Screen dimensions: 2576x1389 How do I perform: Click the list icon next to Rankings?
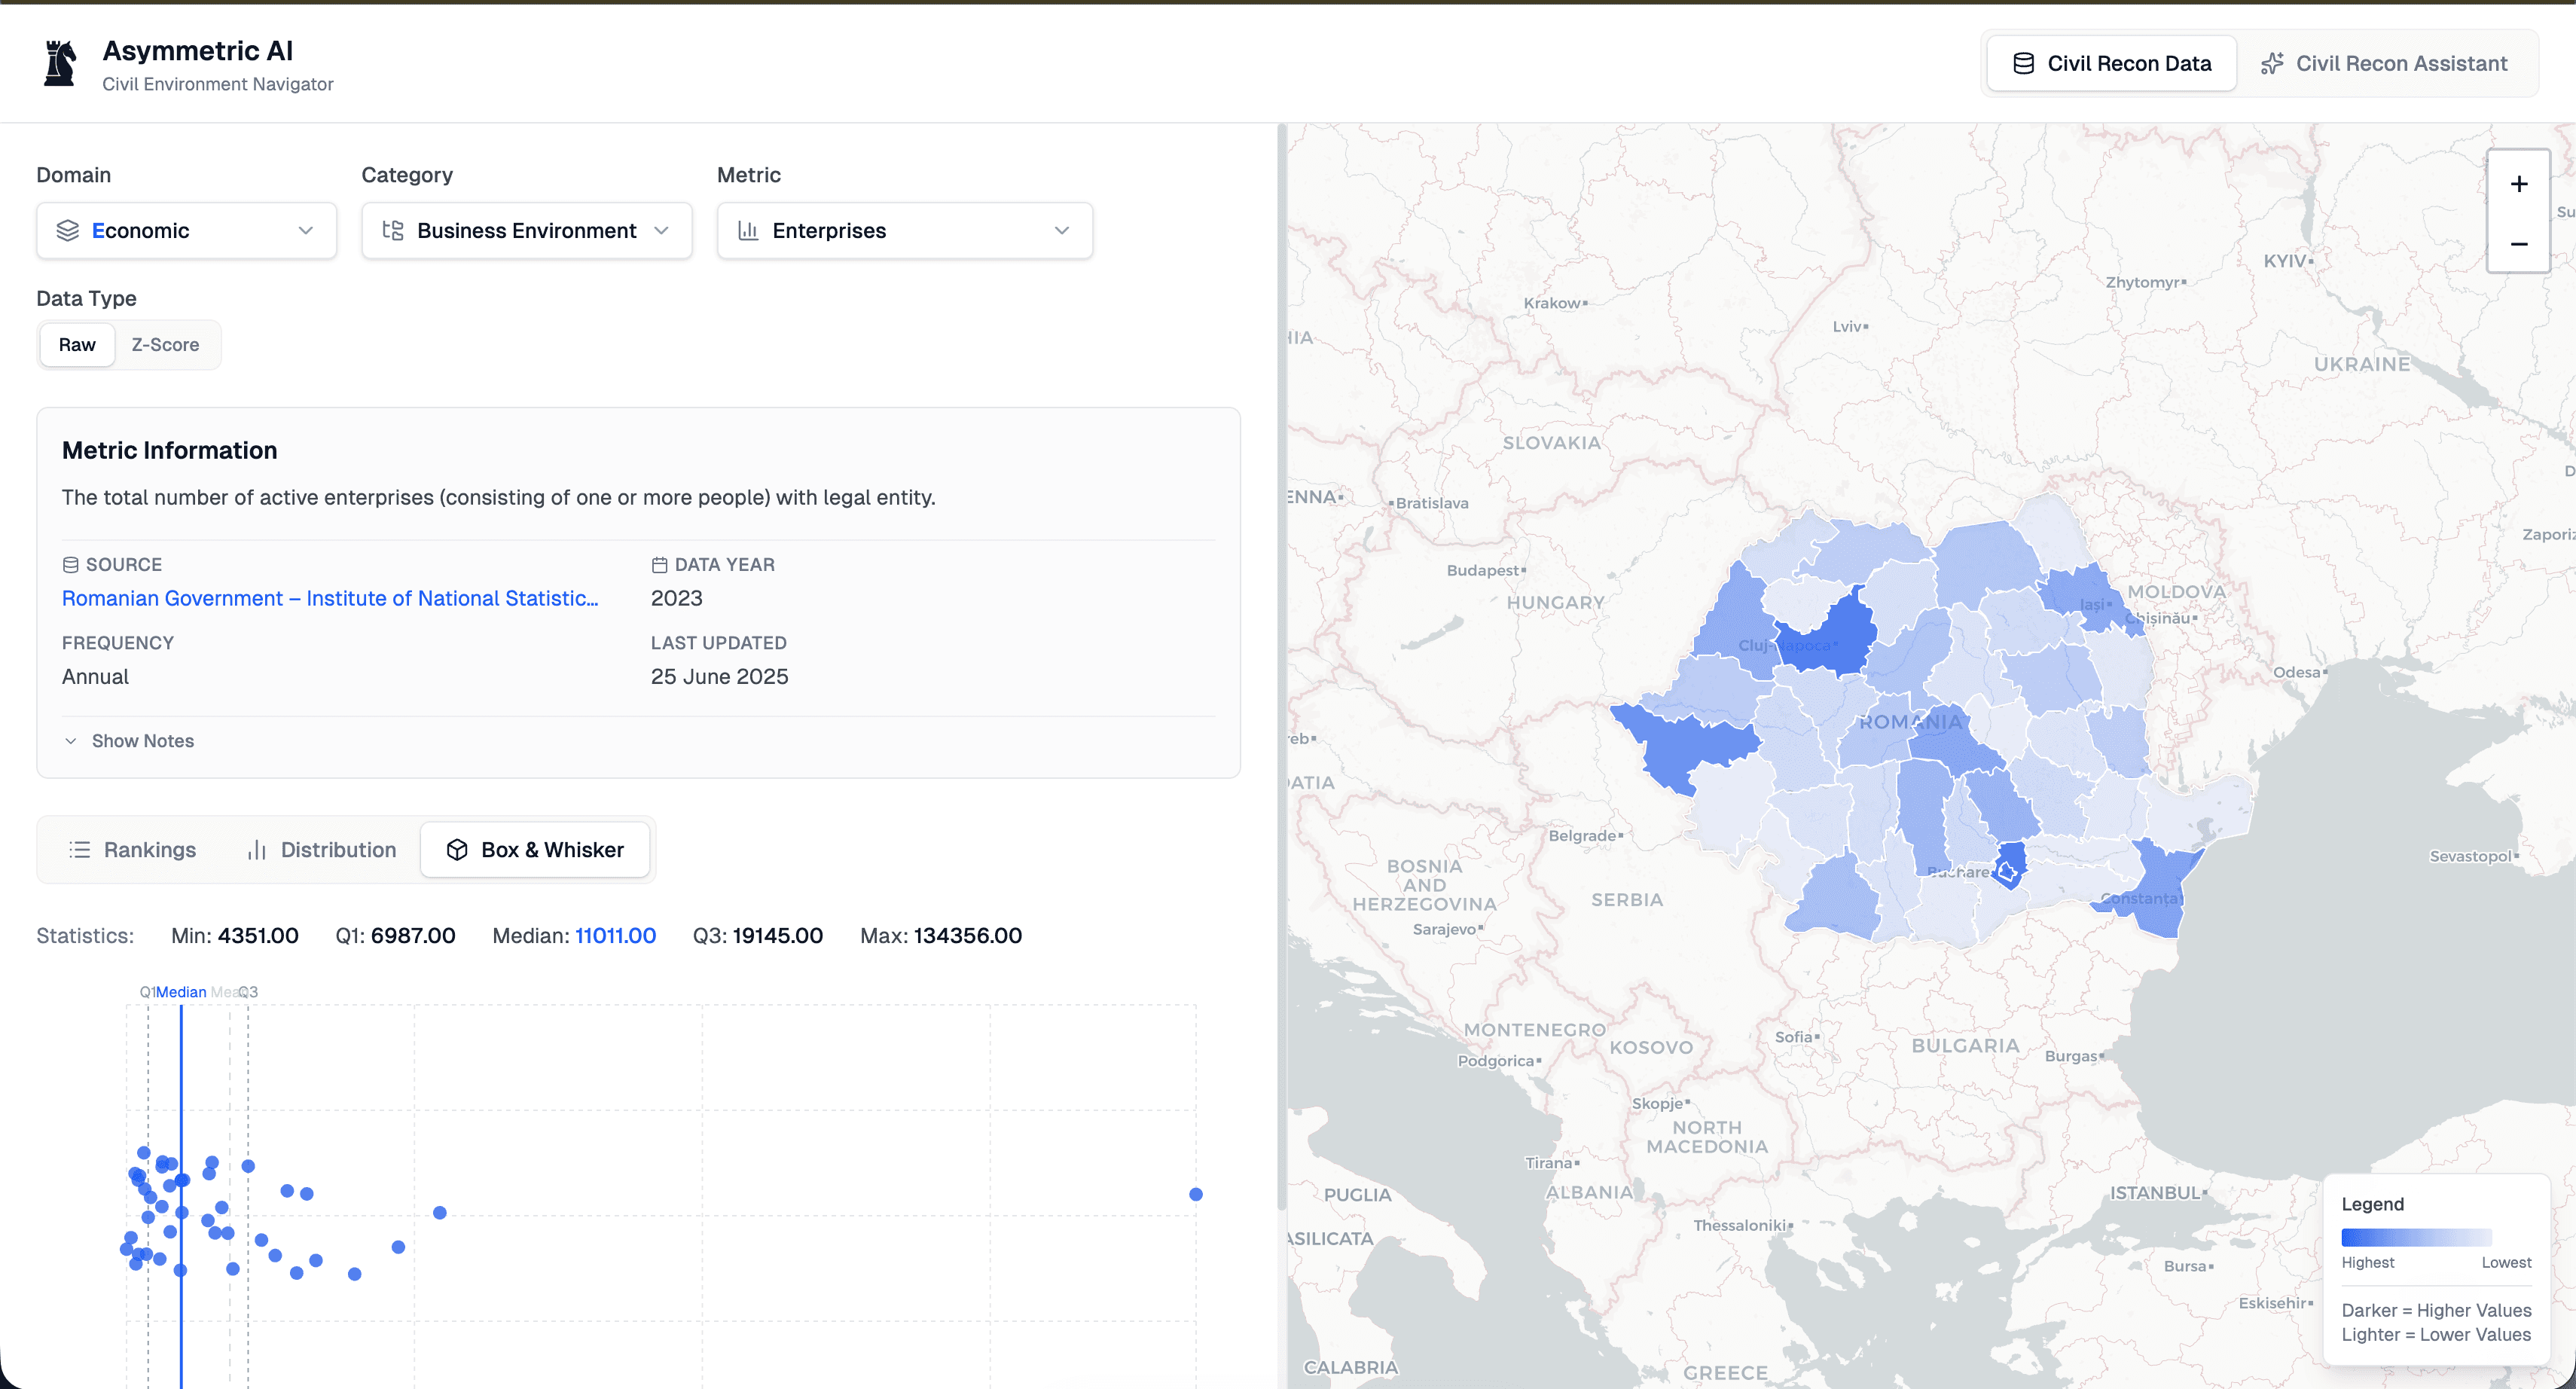click(x=79, y=850)
